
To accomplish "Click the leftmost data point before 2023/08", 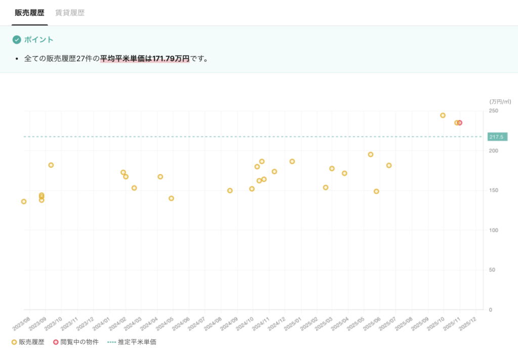I will [24, 202].
